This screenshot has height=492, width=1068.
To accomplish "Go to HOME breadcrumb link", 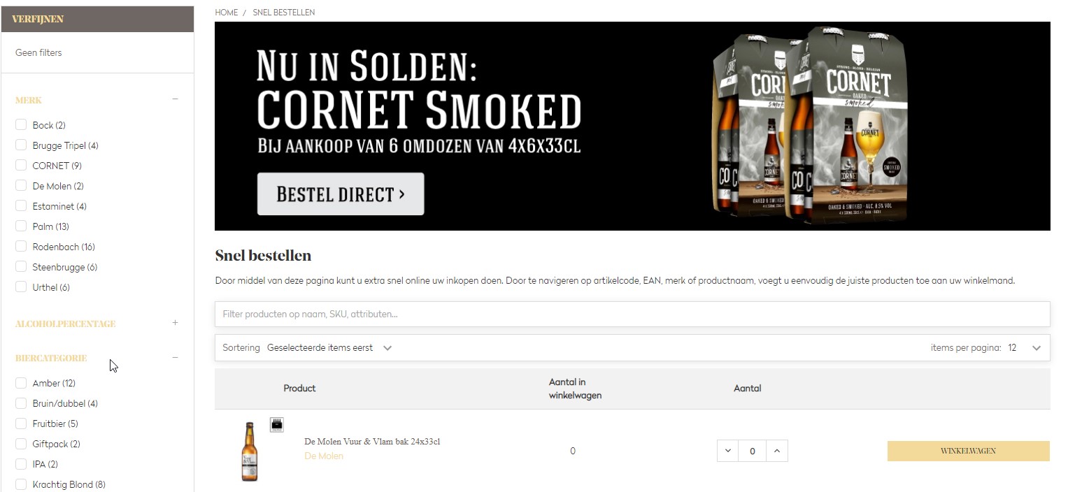I will (226, 13).
